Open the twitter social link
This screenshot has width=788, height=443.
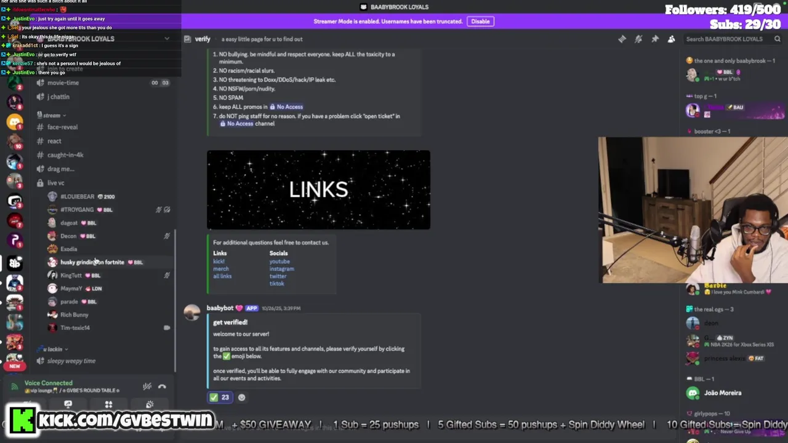(x=278, y=276)
